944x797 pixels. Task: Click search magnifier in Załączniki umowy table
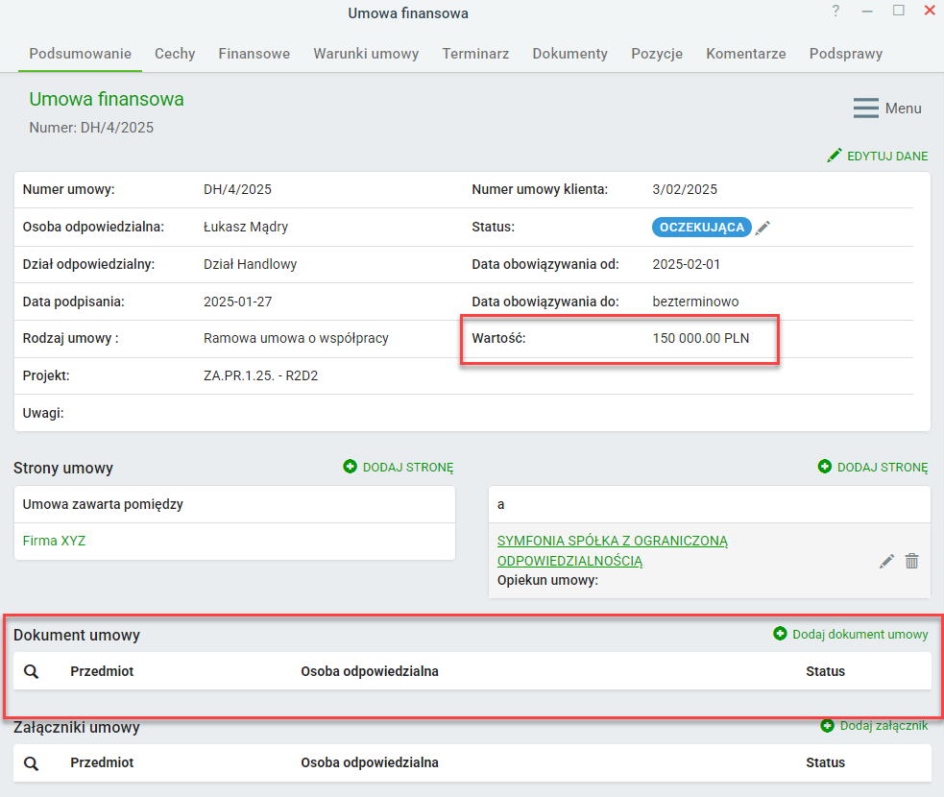[x=32, y=763]
